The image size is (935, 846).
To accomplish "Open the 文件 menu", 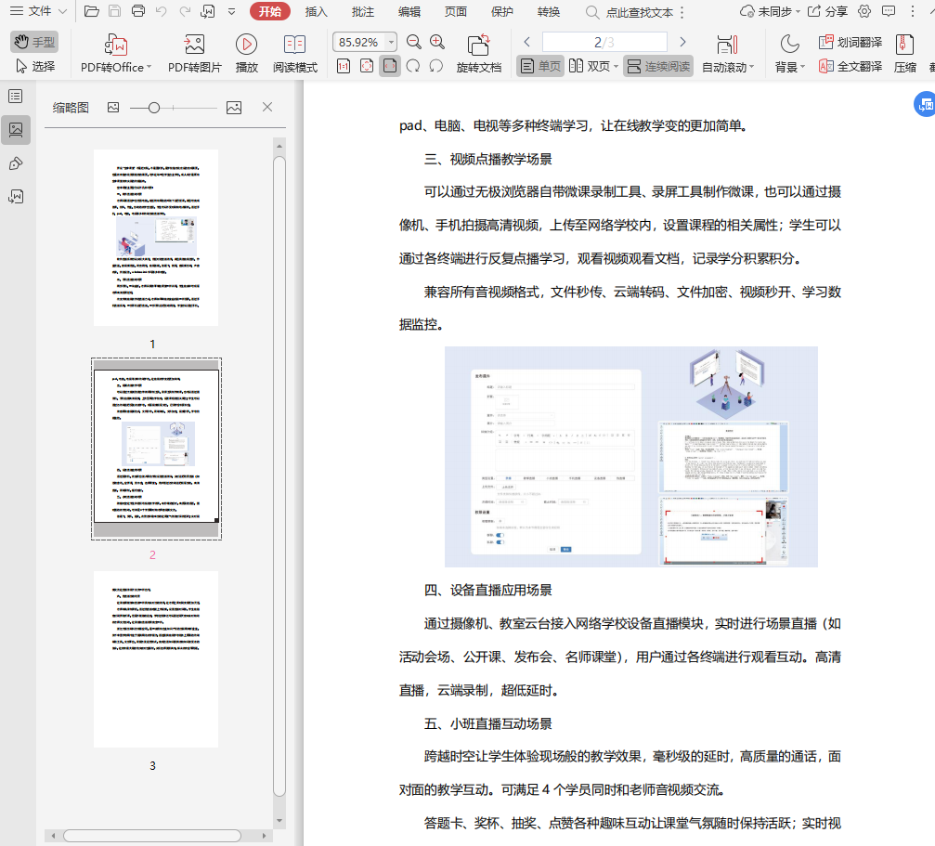I will (39, 11).
